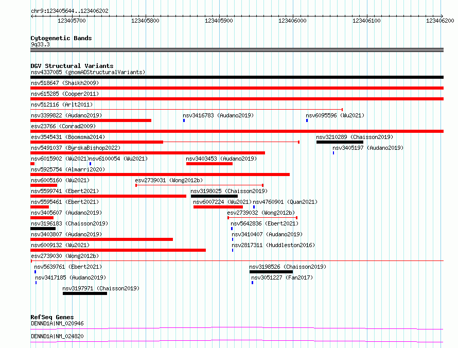Click the grey 9q33.3 cytogenetic band bar

pos(237,50)
